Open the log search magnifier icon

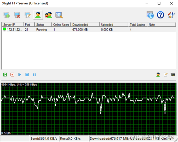59,15
